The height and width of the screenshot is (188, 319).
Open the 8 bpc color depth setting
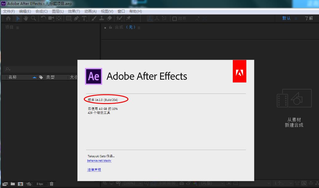[40, 184]
